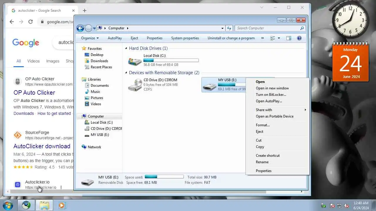376x211 pixels.
Task: Open Recent Places in Favorites
Action: point(101,67)
